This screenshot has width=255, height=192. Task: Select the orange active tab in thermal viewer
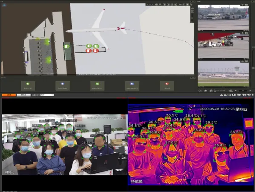[x=9, y=95]
